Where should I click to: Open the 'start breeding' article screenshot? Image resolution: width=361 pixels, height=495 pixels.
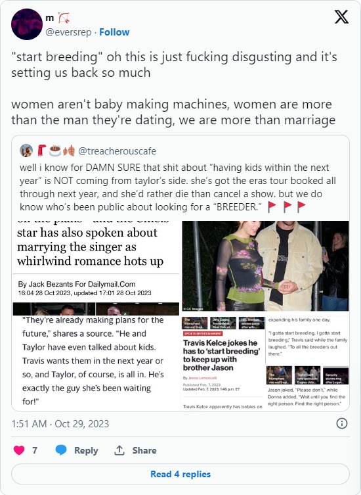(265, 363)
